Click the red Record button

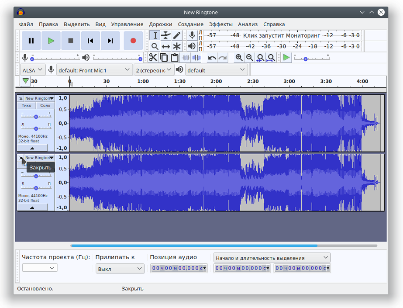[133, 41]
